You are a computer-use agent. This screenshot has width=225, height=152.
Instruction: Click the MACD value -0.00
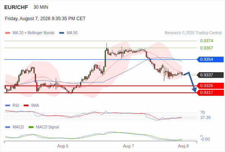pos(205,139)
